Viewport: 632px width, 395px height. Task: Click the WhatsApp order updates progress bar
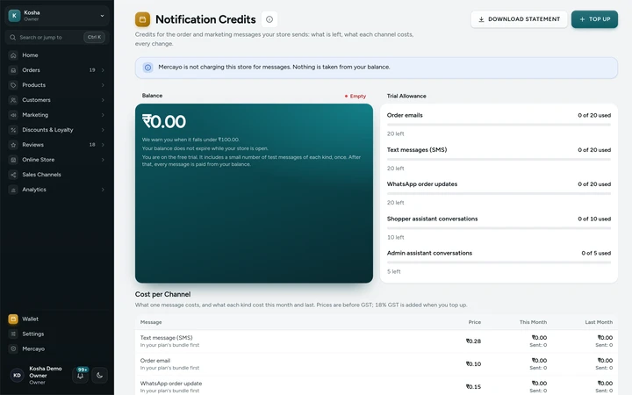pos(499,194)
